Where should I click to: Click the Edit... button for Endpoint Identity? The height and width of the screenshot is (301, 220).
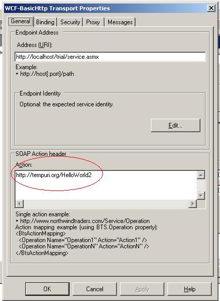pos(176,125)
